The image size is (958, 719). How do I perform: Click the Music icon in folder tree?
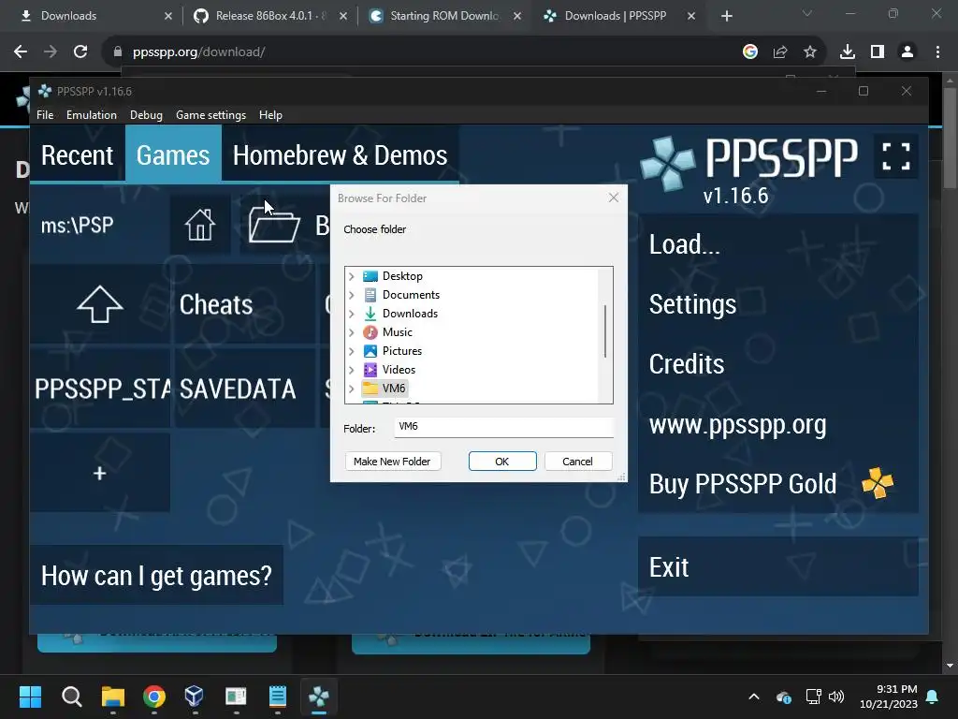370,332
